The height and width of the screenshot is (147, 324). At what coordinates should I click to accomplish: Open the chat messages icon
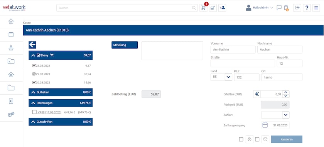coord(279,8)
